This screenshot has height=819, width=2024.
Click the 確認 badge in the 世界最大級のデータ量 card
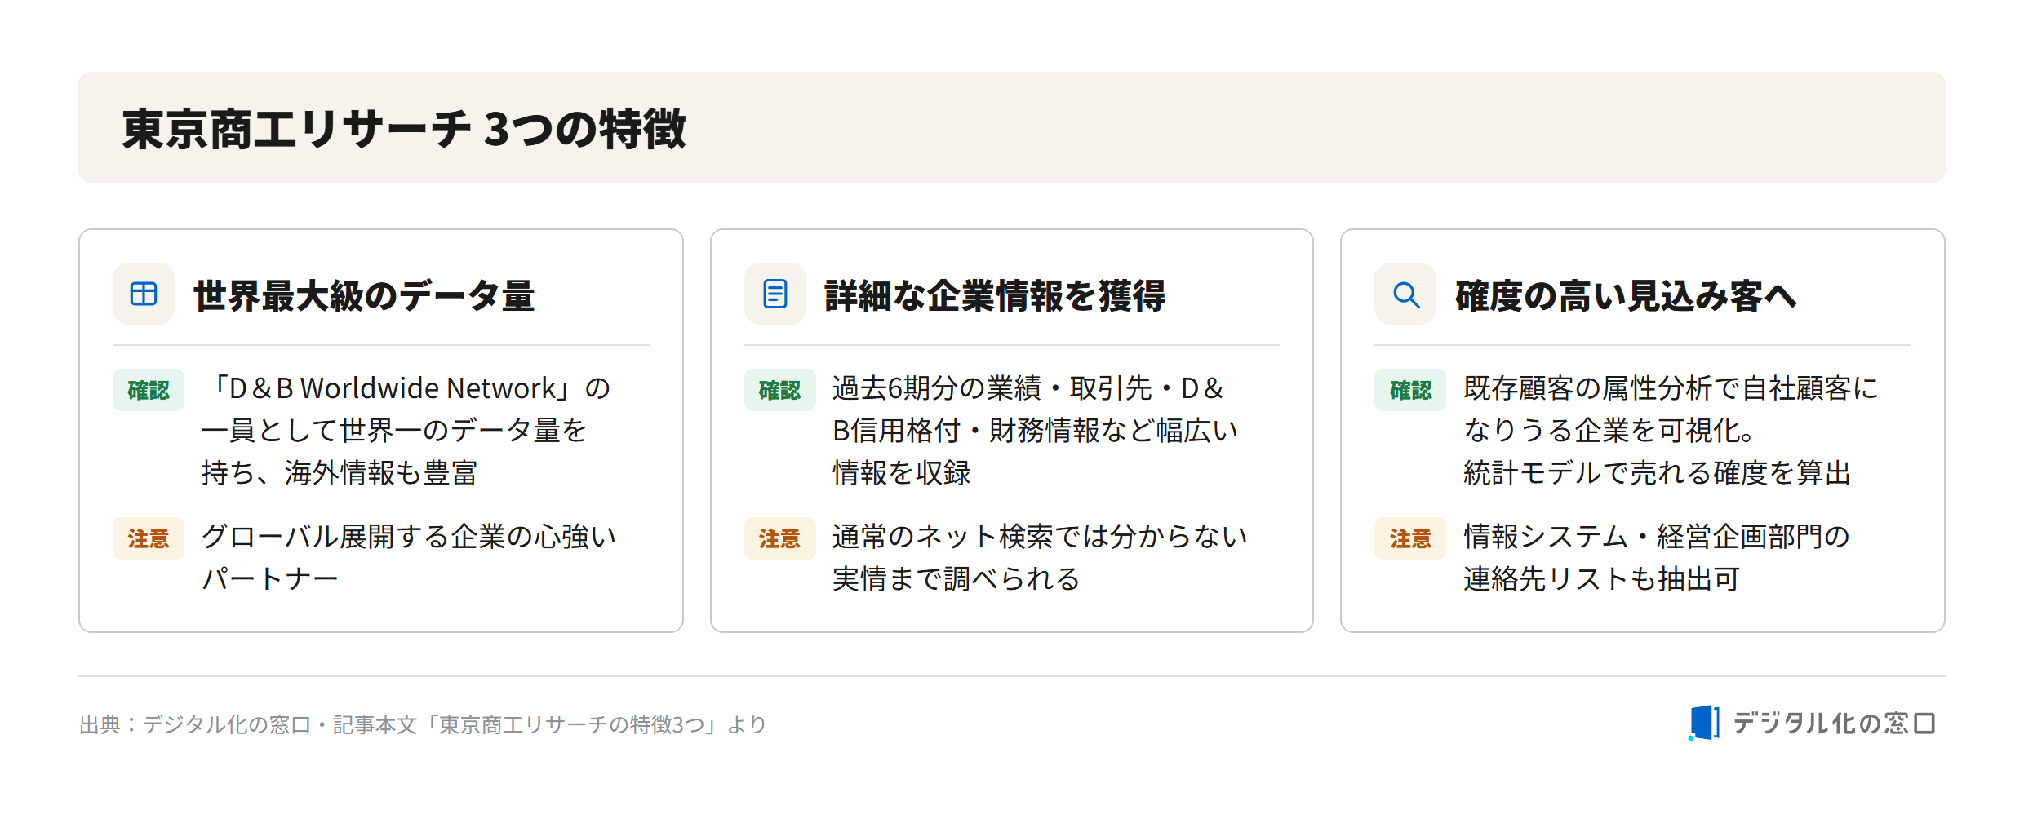[149, 390]
